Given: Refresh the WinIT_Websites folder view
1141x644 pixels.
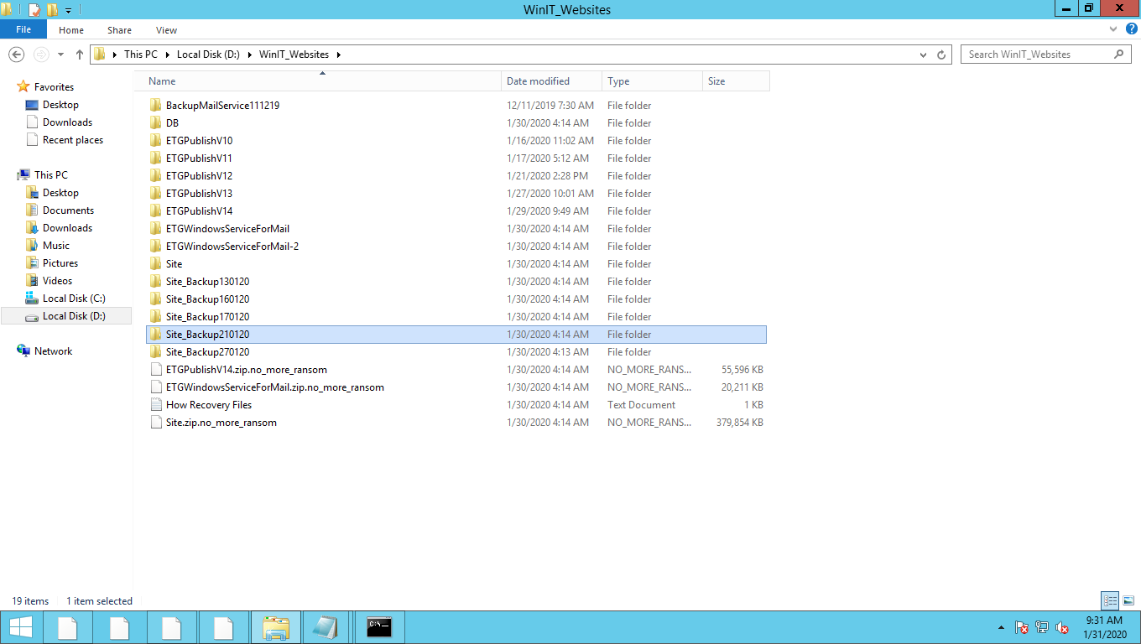Looking at the screenshot, I should (942, 55).
